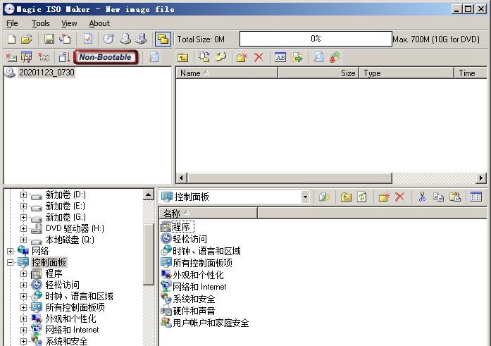Click the add directory icon with yellow pointer
The height and width of the screenshot is (346, 491).
[x=220, y=57]
